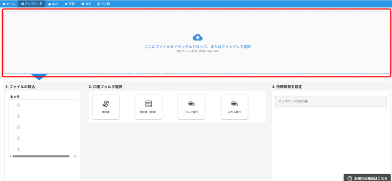Click the 全 0 件 file count
The image size is (392, 181).
pos(15,97)
